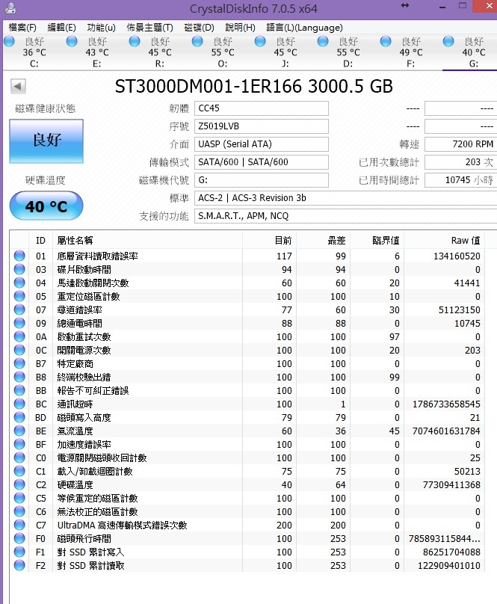Viewport: 497px width, 604px height.
Task: Click the status orb for attribute 0A
Action: 19,336
